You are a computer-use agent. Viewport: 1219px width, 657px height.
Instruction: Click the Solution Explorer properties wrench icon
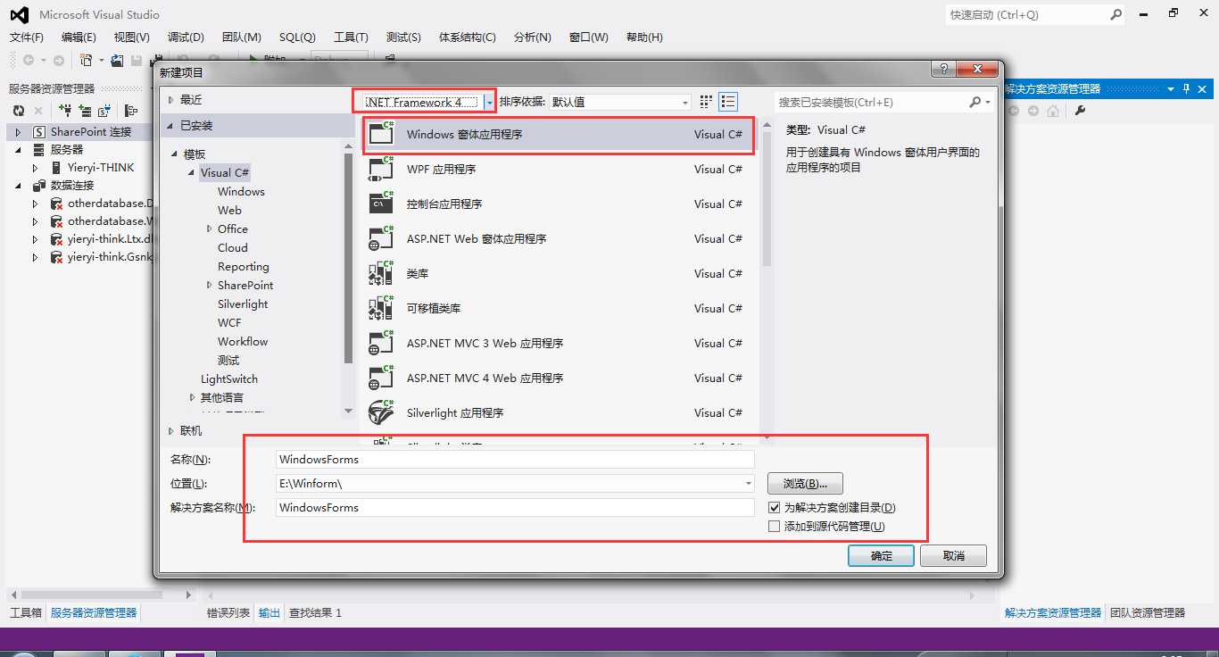(x=1080, y=111)
